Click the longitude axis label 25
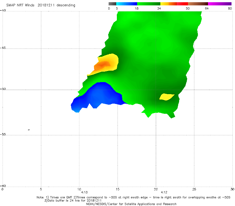 (x=194, y=189)
